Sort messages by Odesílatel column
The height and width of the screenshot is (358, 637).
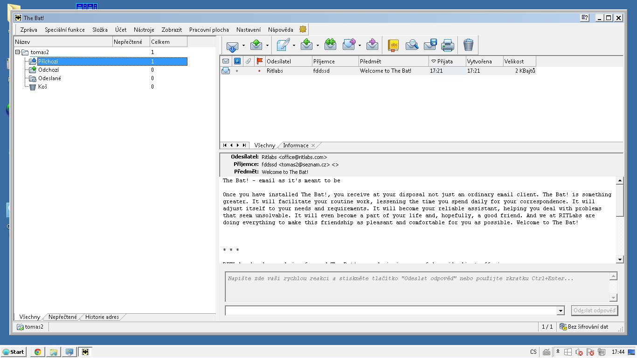point(289,61)
